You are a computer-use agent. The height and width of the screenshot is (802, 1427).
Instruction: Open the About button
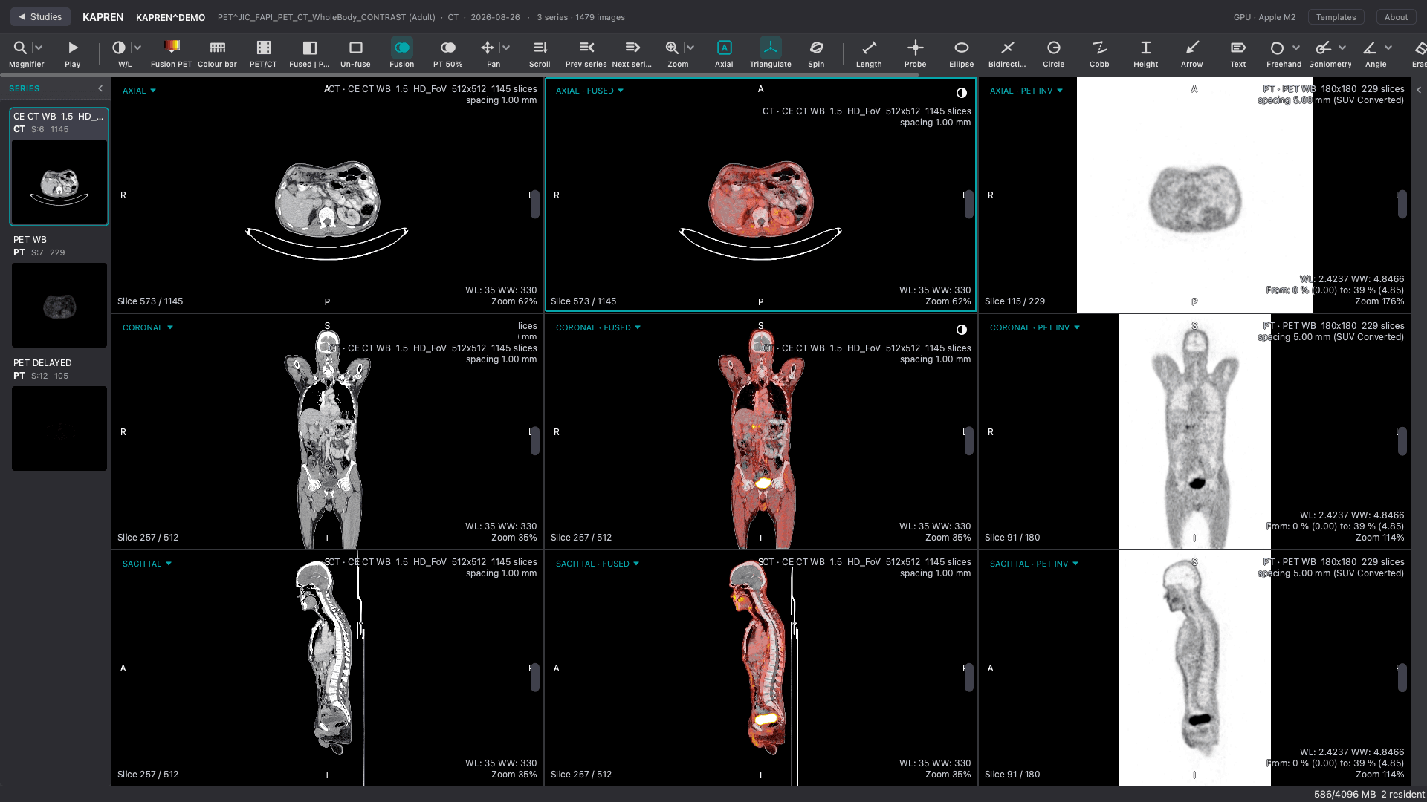click(x=1396, y=17)
